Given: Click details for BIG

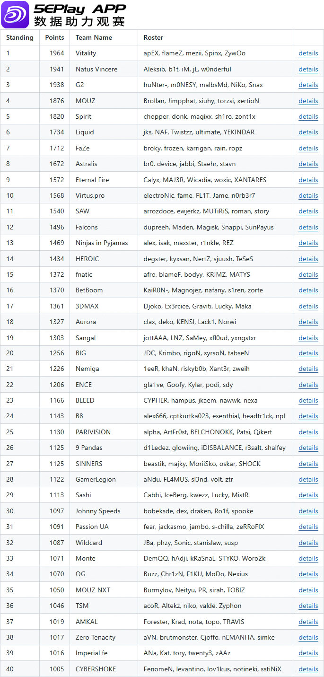Looking at the screenshot, I should pos(308,353).
